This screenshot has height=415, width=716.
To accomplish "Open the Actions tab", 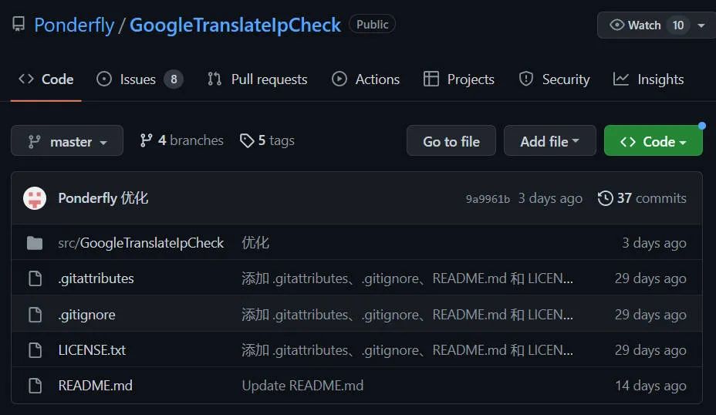I will [365, 79].
